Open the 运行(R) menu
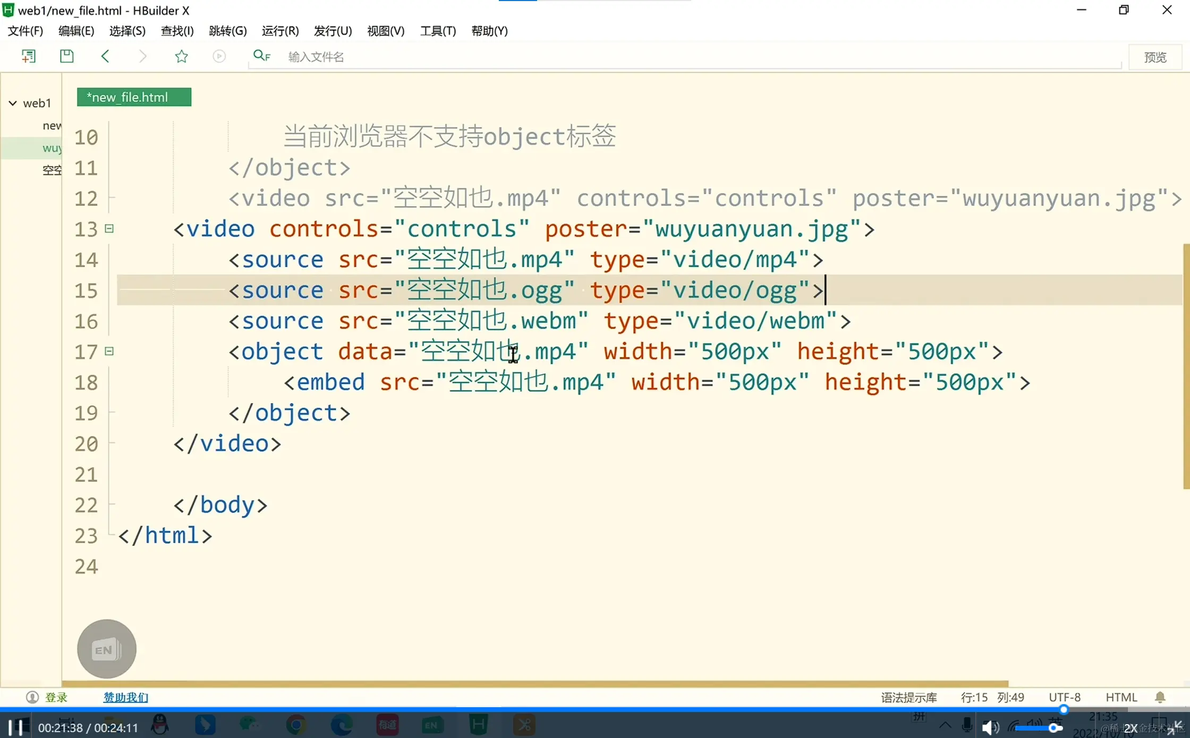The width and height of the screenshot is (1190, 738). point(280,31)
